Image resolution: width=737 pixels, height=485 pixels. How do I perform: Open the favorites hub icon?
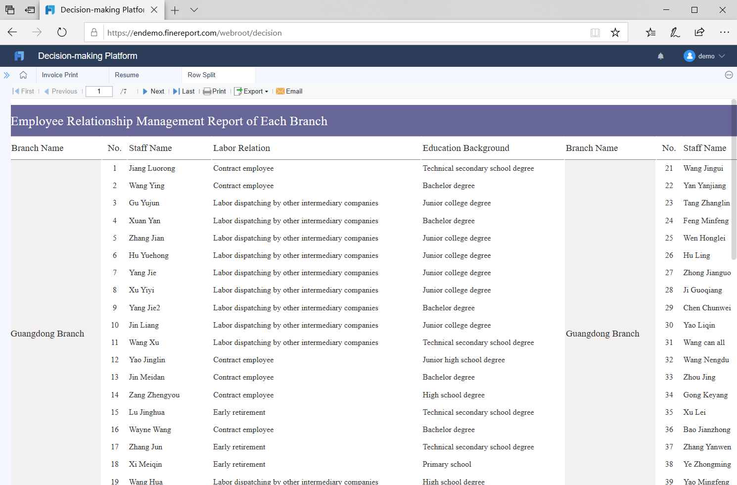650,33
